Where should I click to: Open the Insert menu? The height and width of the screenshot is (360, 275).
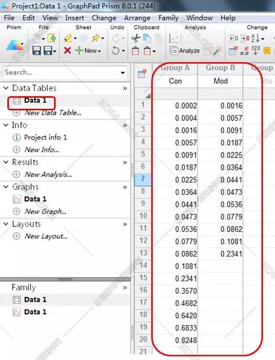coord(75,18)
